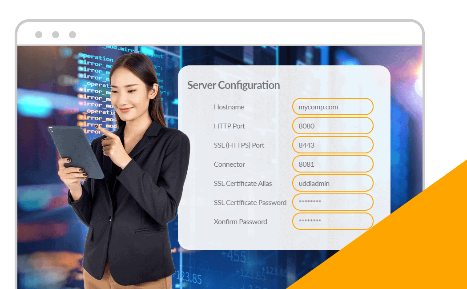Viewport: 467px width, 289px height.
Task: Click the Server Configuration heading
Action: coord(233,85)
